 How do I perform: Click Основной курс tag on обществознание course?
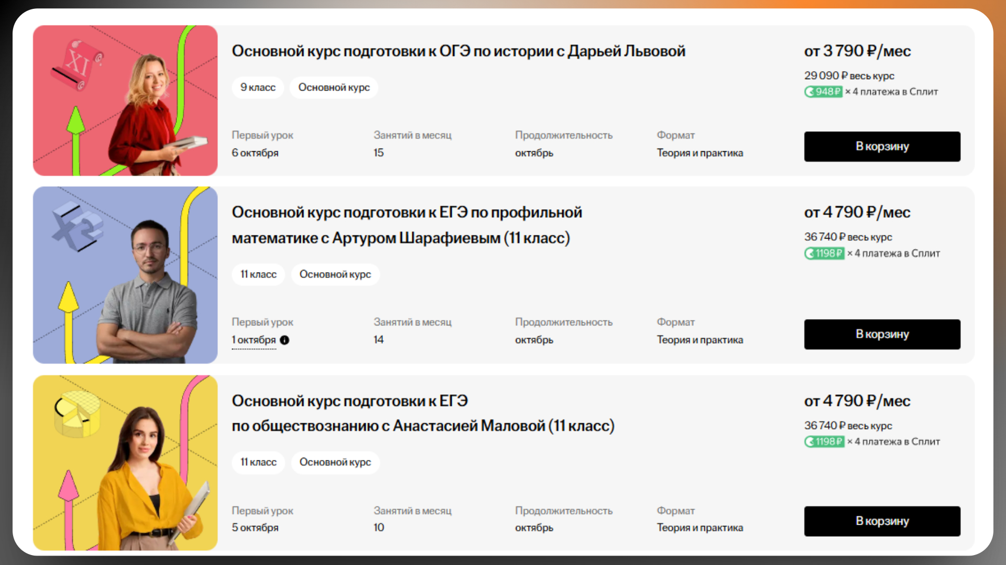[335, 462]
